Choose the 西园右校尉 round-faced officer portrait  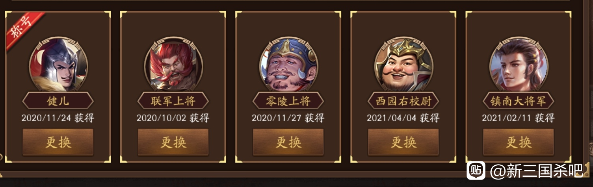pos(403,65)
